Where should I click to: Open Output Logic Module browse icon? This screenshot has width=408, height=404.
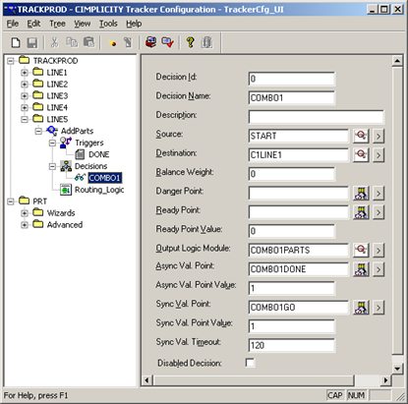click(x=361, y=250)
